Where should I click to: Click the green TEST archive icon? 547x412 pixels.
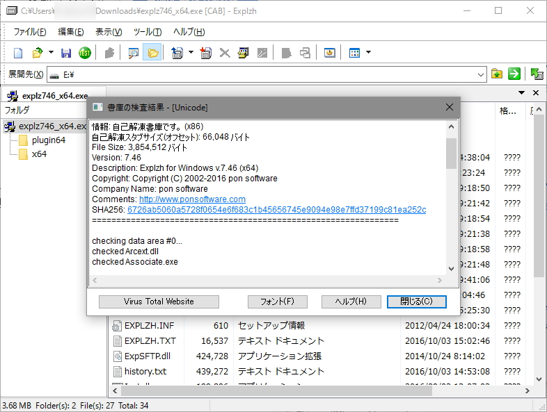(x=85, y=53)
